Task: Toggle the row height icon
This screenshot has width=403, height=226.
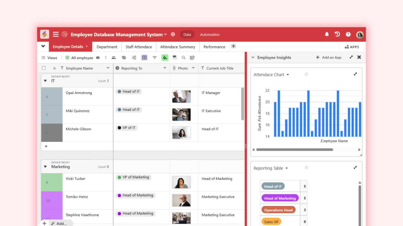Action: click(175, 58)
